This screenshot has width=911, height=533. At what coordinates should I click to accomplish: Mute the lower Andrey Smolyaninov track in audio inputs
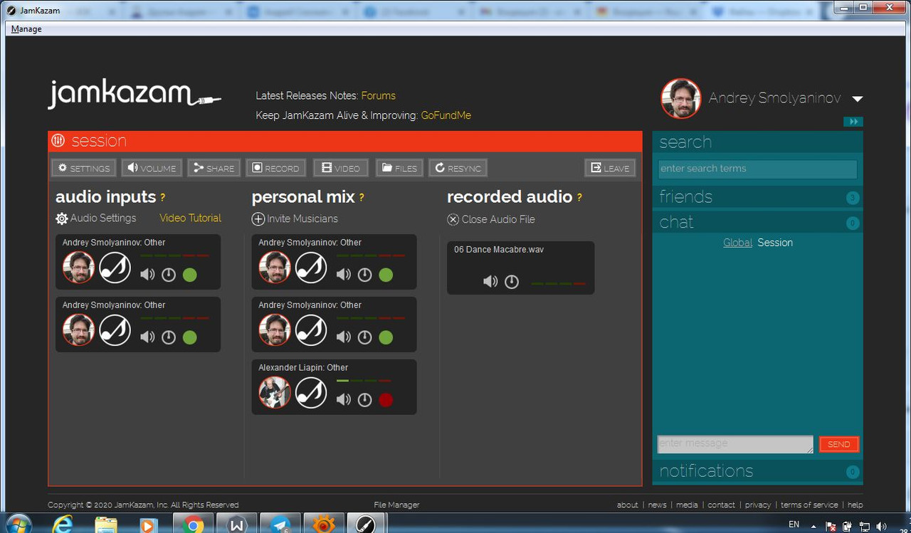147,337
